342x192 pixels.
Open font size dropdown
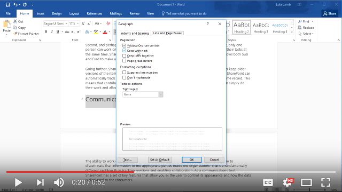[77, 23]
